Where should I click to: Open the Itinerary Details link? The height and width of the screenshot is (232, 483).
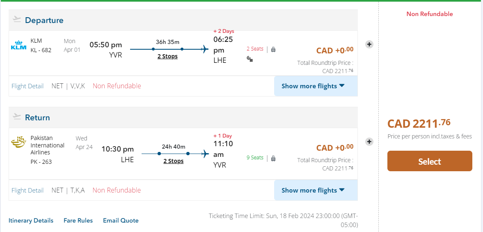point(31,221)
